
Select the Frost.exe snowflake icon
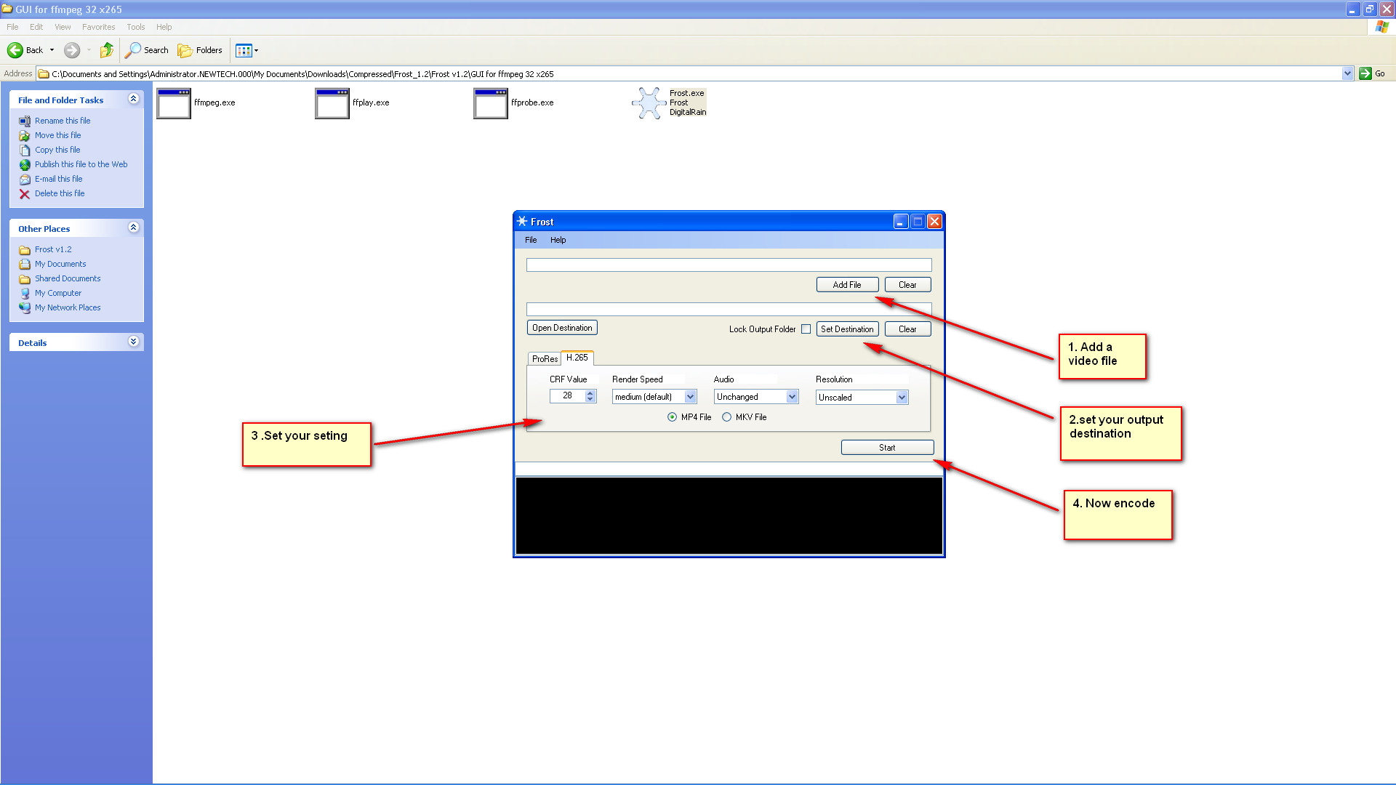pyautogui.click(x=649, y=103)
